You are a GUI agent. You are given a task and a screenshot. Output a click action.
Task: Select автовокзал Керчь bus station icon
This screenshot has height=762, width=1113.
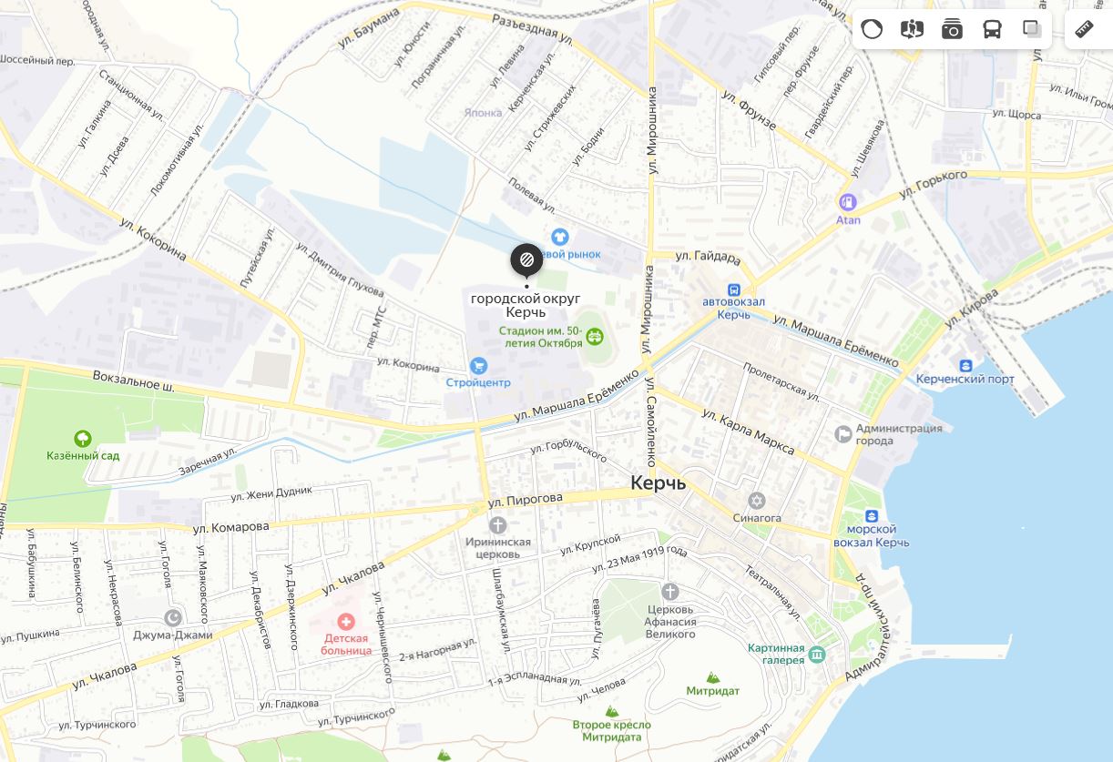734,288
